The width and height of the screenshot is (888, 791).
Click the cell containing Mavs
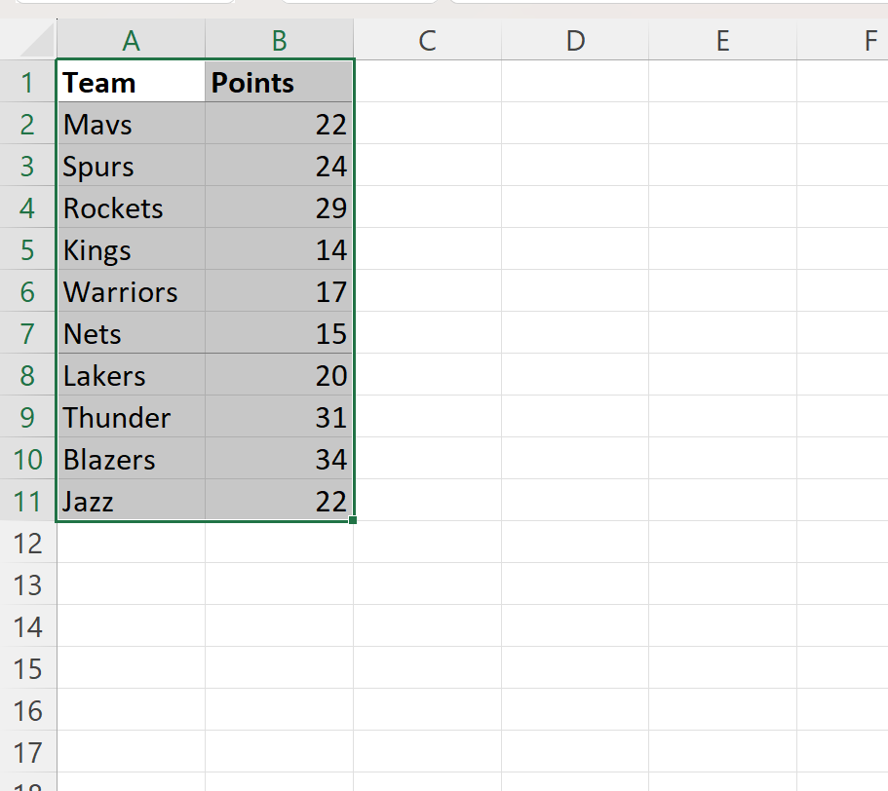(x=131, y=124)
